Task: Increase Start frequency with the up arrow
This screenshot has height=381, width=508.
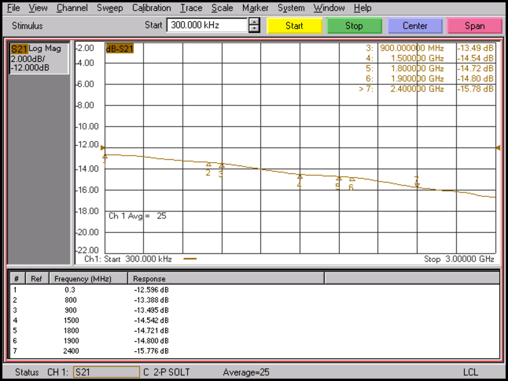Action: (x=255, y=22)
